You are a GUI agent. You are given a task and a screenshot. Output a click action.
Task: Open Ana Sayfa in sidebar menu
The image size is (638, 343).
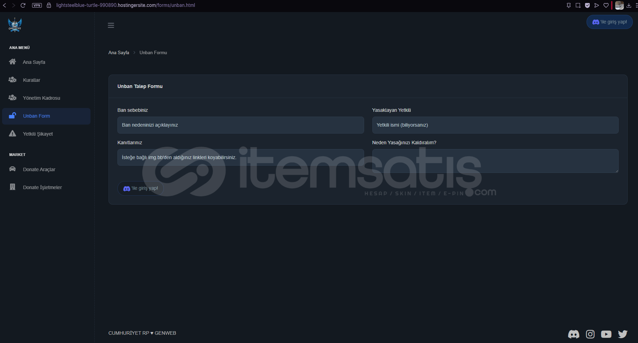click(x=46, y=62)
